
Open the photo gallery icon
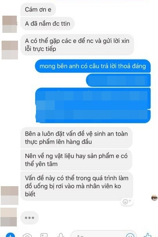44,235
